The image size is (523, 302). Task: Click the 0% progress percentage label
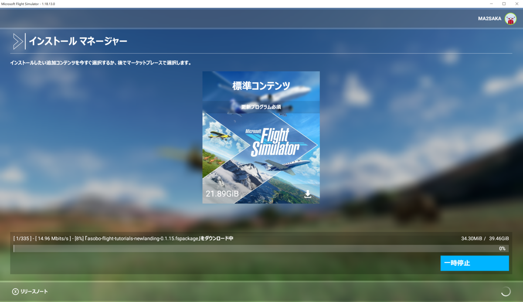tap(503, 248)
